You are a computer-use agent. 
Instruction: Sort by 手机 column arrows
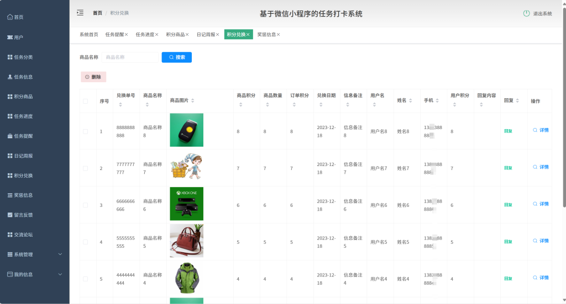(x=437, y=100)
